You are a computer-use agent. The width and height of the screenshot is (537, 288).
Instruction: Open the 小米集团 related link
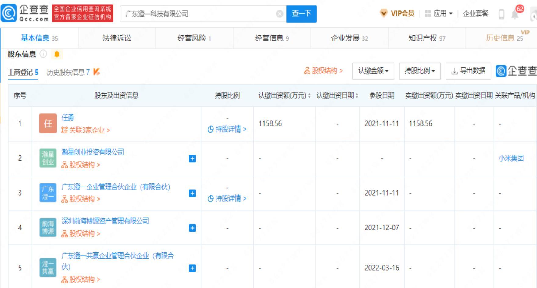pyautogui.click(x=511, y=158)
